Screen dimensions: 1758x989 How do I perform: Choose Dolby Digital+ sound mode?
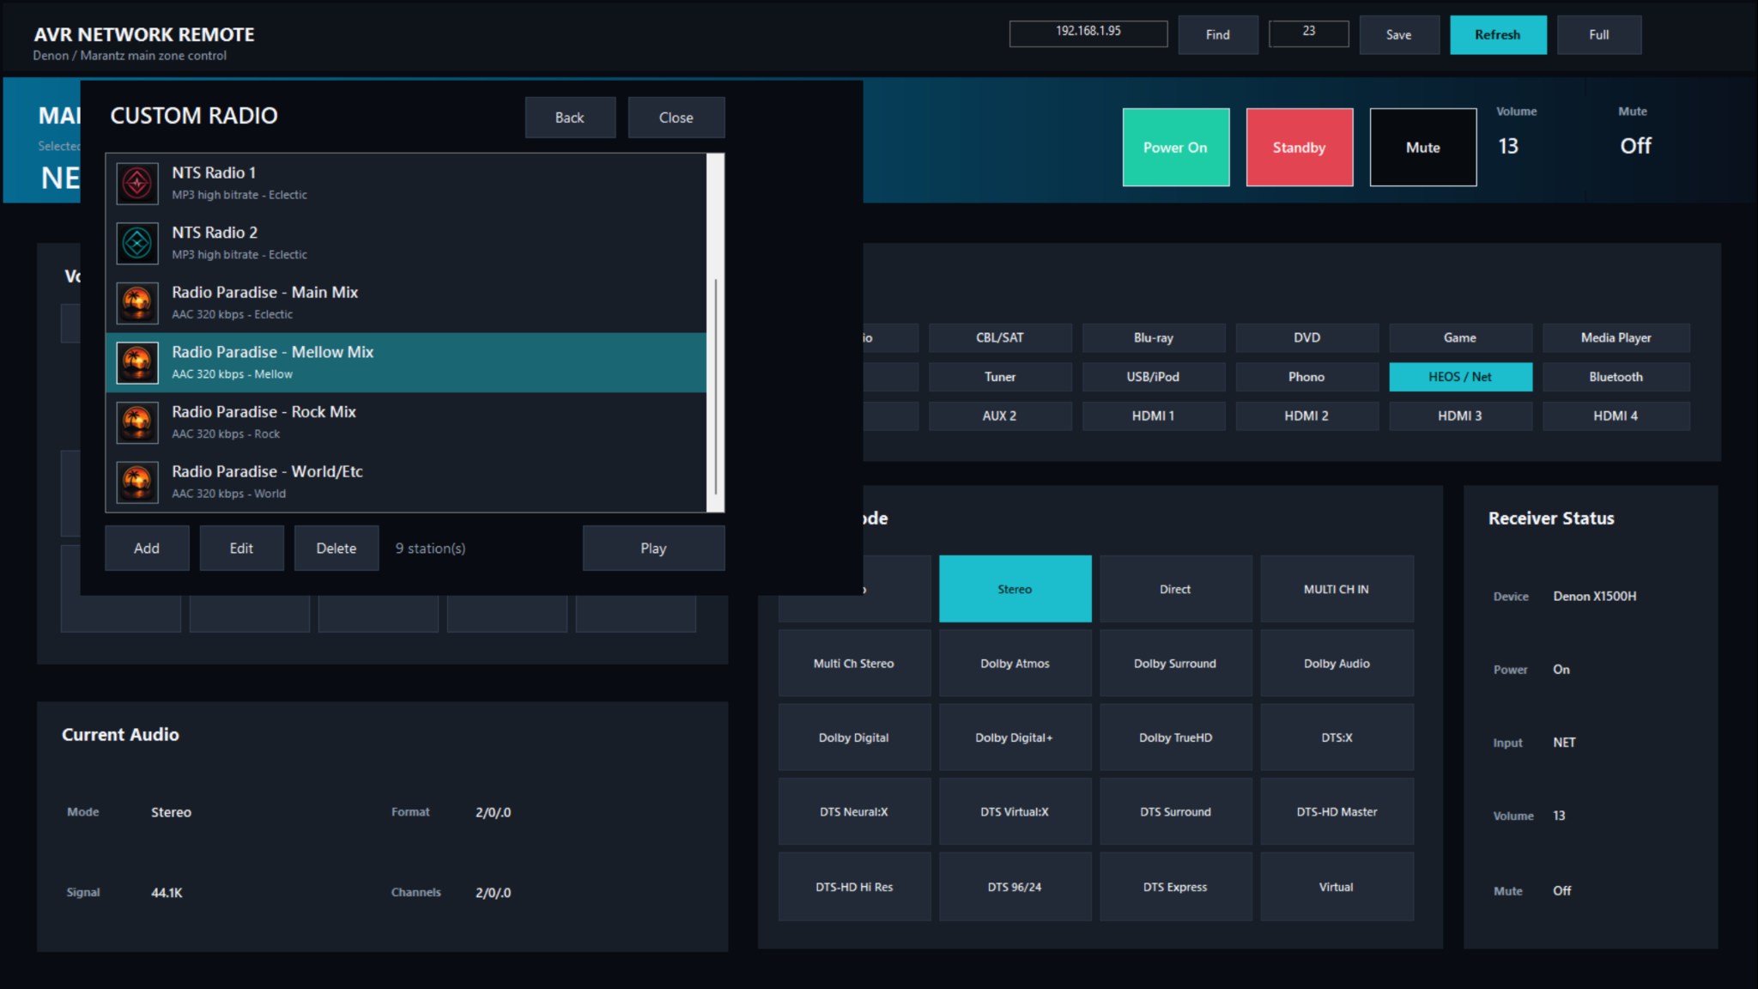click(x=1015, y=737)
